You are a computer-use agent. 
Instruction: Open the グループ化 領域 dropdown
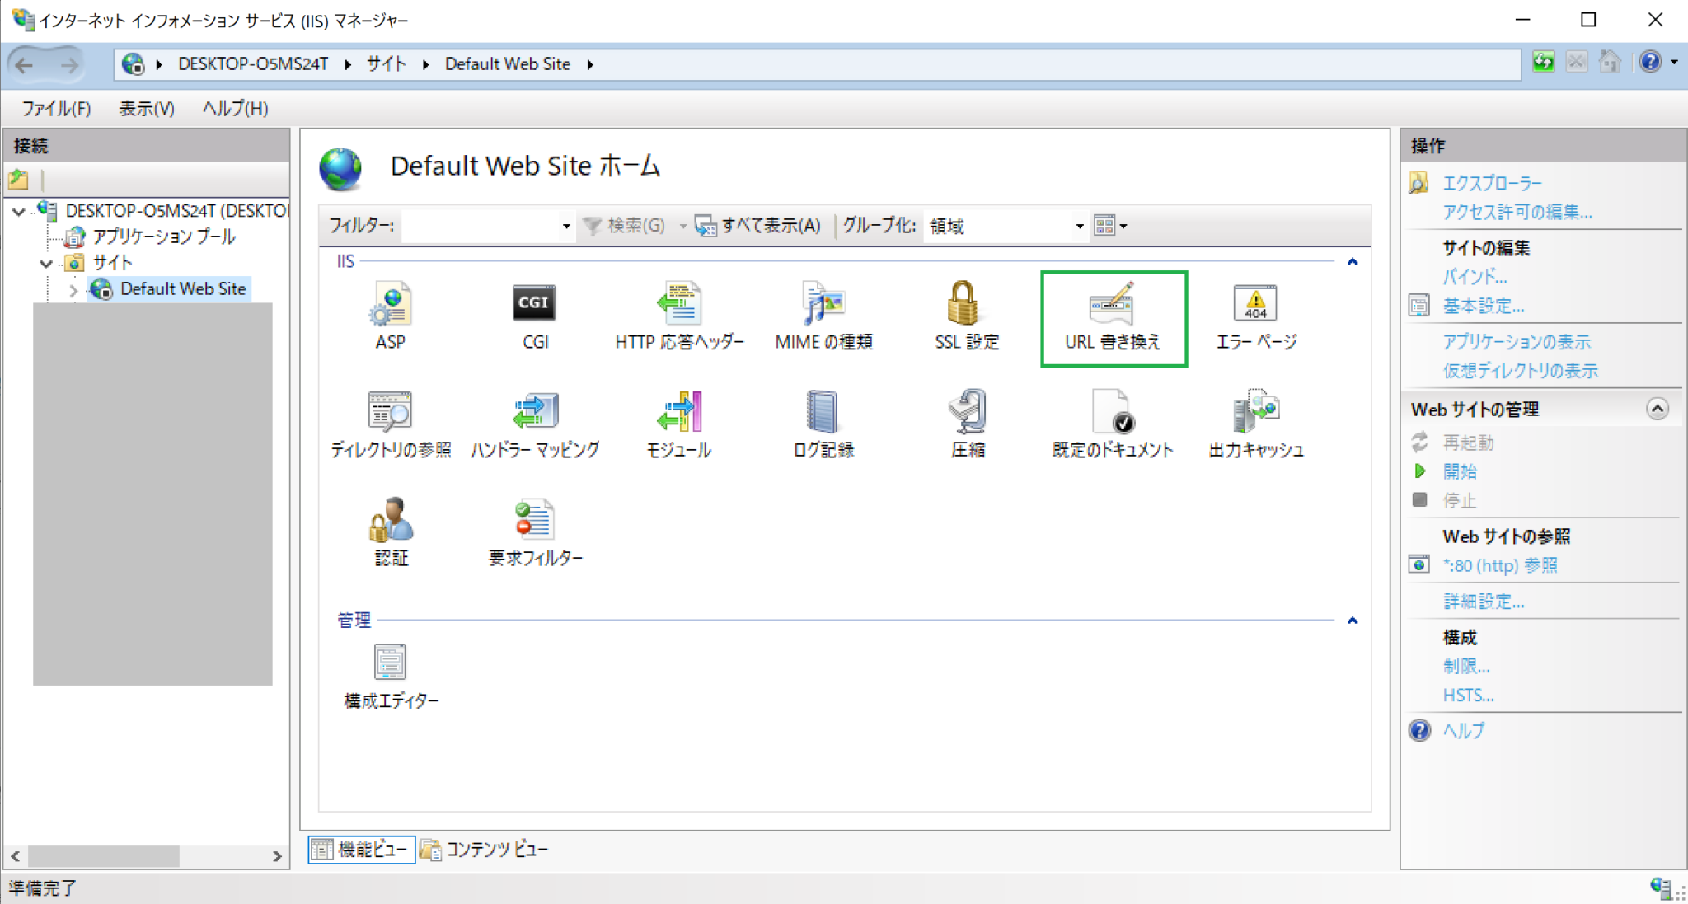[x=1079, y=226]
